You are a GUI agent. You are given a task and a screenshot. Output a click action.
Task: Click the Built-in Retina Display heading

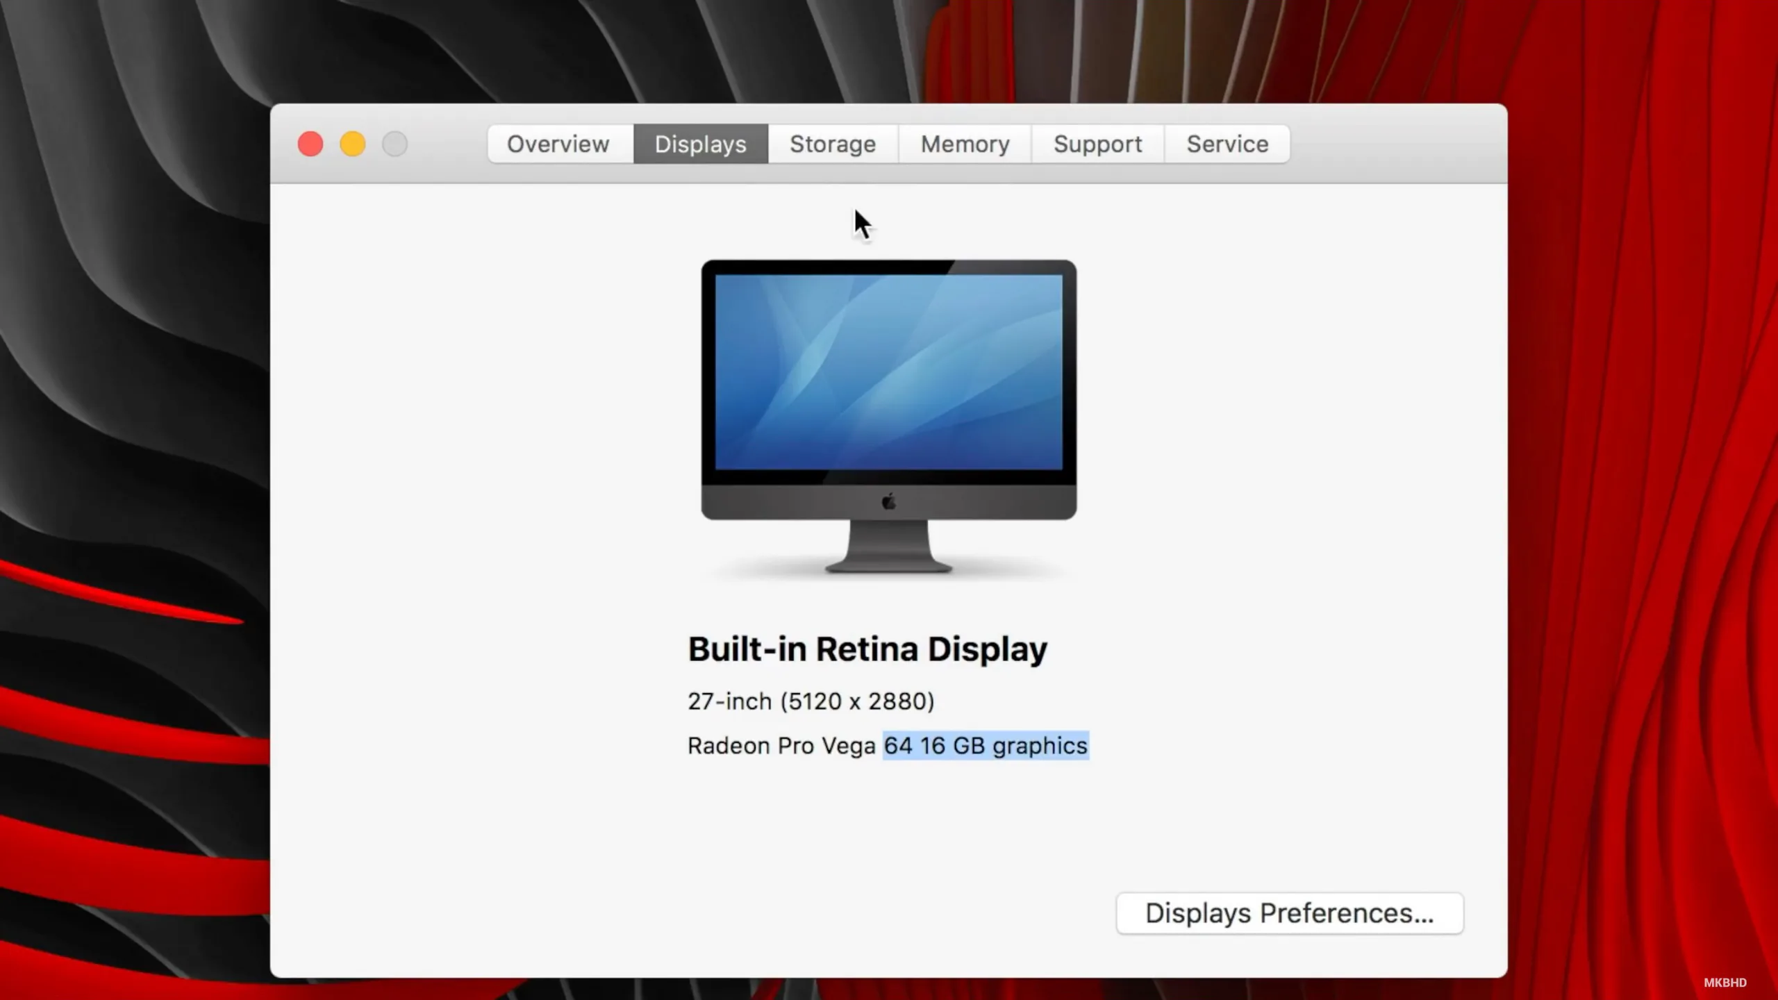coord(867,649)
